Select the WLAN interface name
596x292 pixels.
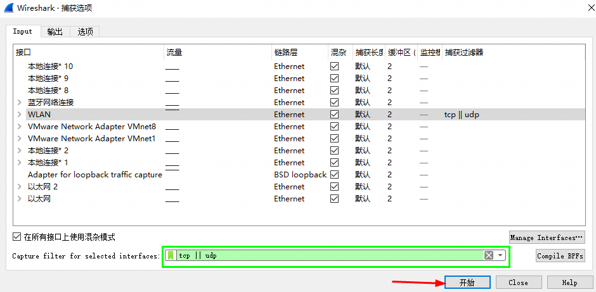(x=39, y=115)
